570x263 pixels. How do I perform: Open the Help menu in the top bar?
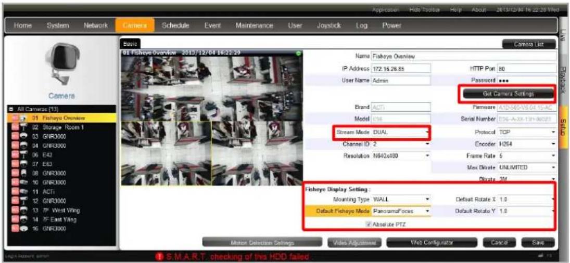[455, 10]
